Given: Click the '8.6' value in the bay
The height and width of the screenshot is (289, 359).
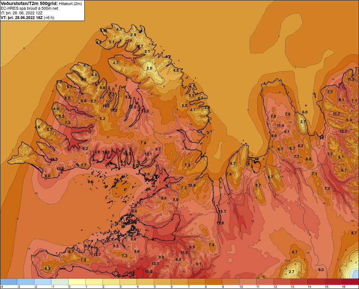Looking at the screenshot, I should point(90,182).
